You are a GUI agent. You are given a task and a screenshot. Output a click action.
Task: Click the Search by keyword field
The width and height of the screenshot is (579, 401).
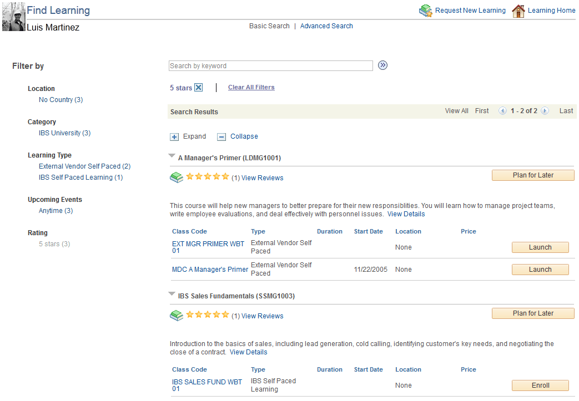click(x=270, y=65)
